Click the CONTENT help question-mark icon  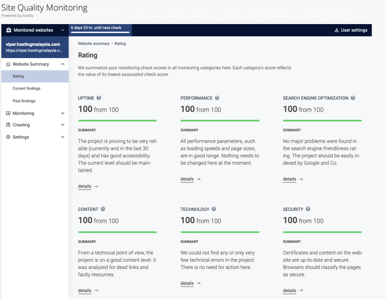(103, 209)
